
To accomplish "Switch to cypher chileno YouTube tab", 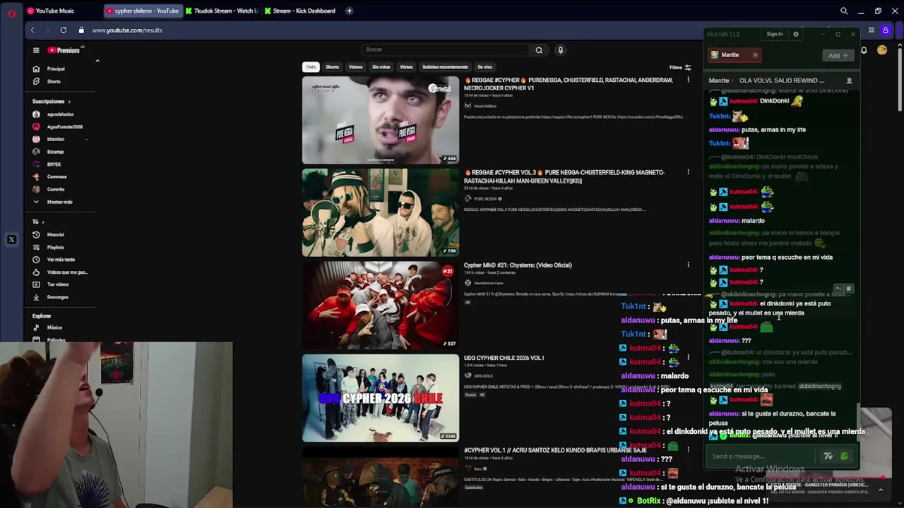I will point(143,11).
